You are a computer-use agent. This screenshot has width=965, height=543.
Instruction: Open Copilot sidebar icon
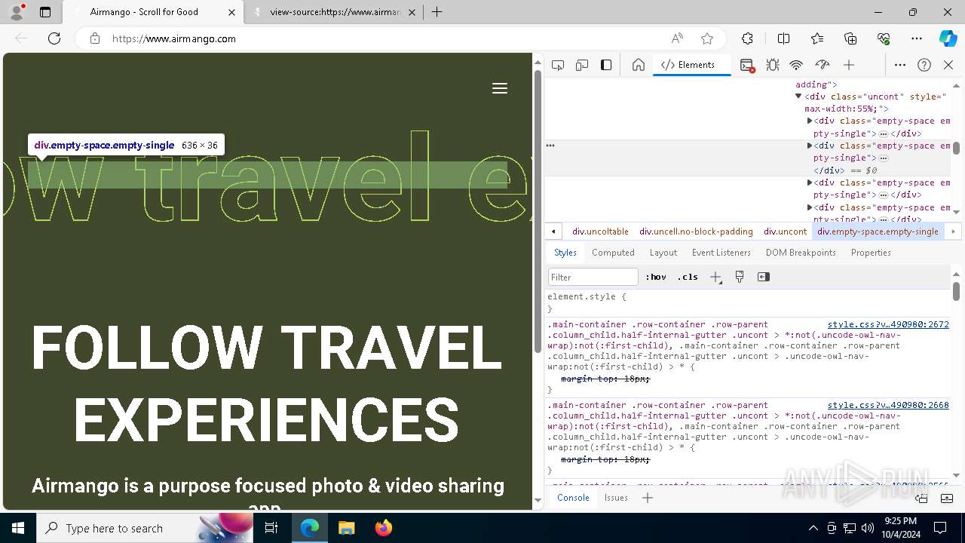(948, 38)
